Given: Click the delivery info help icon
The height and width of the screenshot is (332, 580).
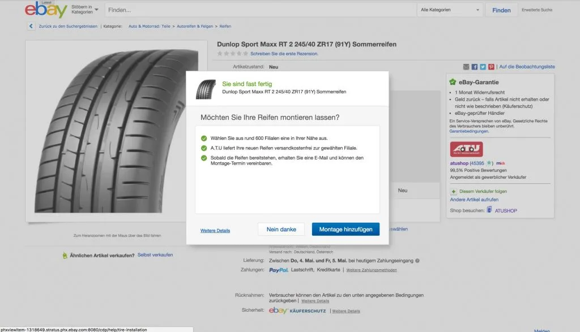Looking at the screenshot, I should coord(417,261).
